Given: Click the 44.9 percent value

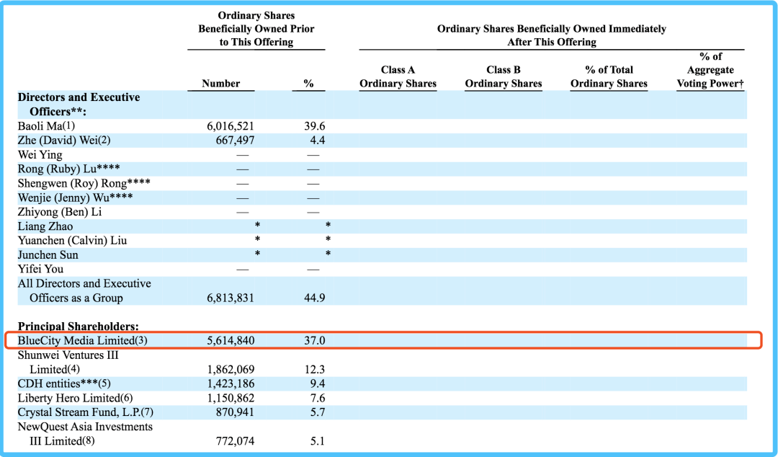Looking at the screenshot, I should 315,298.
